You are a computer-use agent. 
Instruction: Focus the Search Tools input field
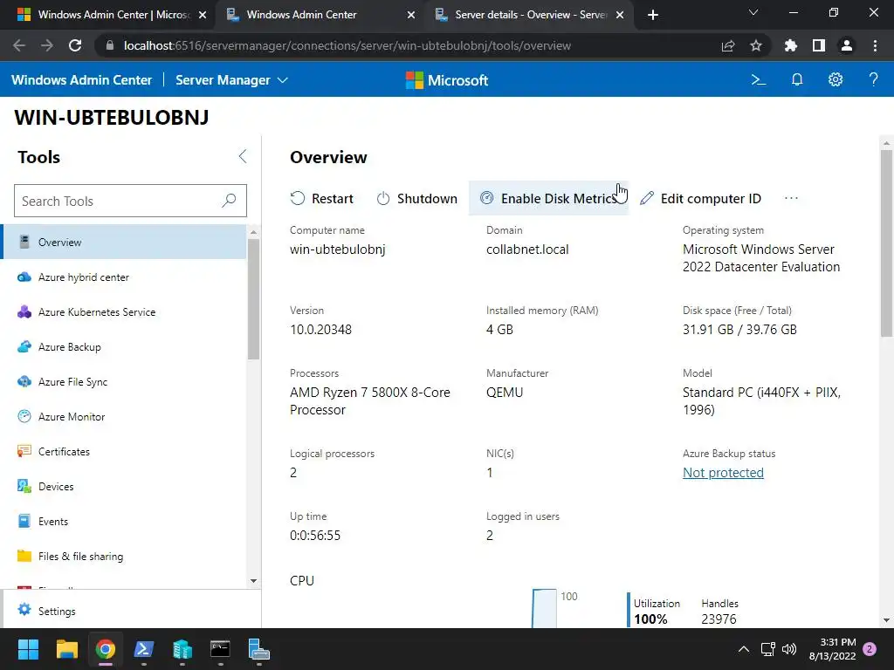130,201
